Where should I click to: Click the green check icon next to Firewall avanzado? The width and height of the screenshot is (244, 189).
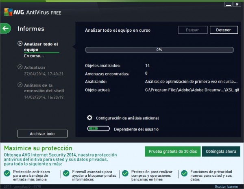point(66,173)
